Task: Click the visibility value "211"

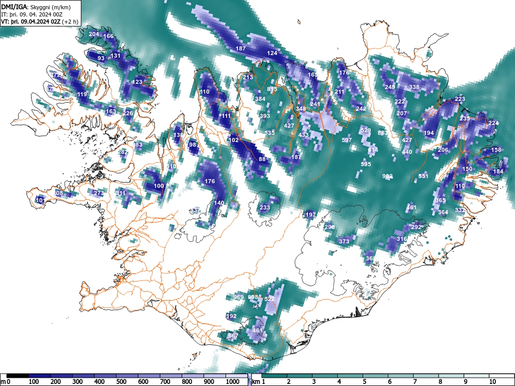Action: tap(339, 92)
